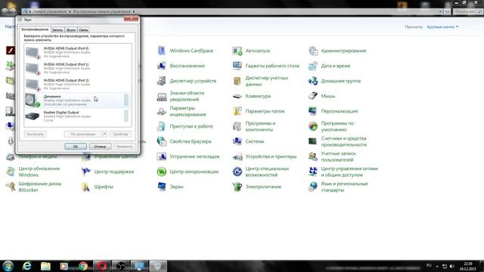Viewport: 484px width, 272px height.
Task: Open Google Chrome from taskbar
Action: (x=83, y=266)
